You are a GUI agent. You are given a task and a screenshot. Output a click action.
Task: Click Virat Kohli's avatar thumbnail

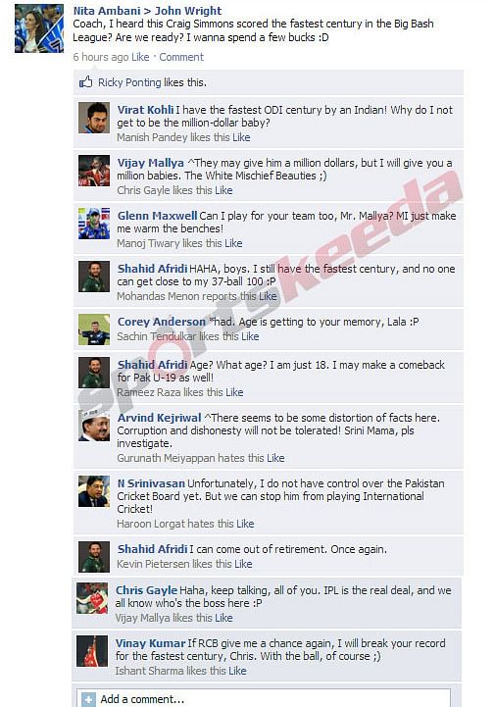pos(94,118)
